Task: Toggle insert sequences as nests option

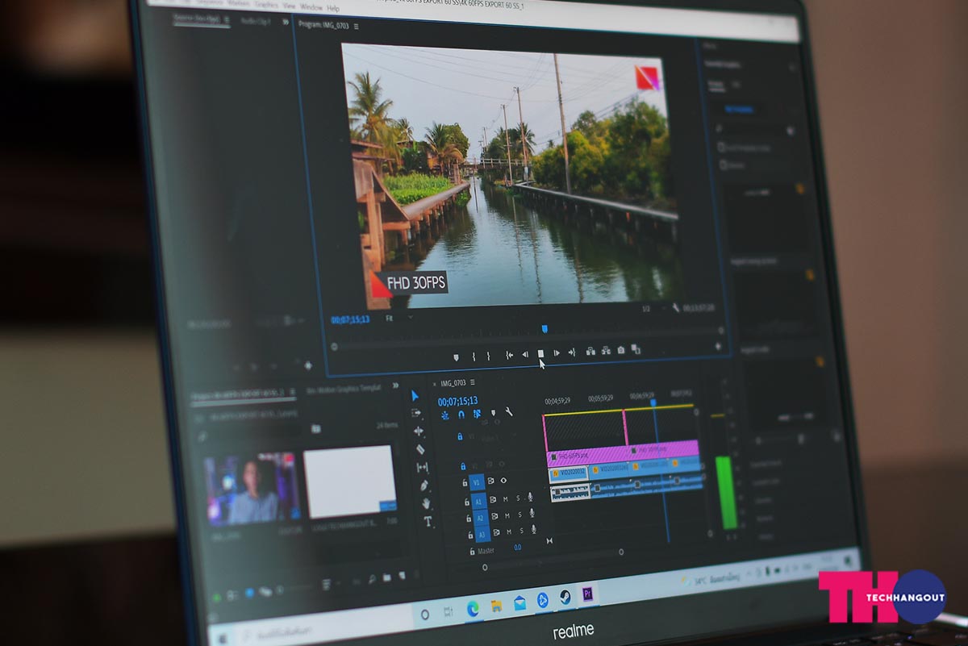Action: (x=445, y=415)
